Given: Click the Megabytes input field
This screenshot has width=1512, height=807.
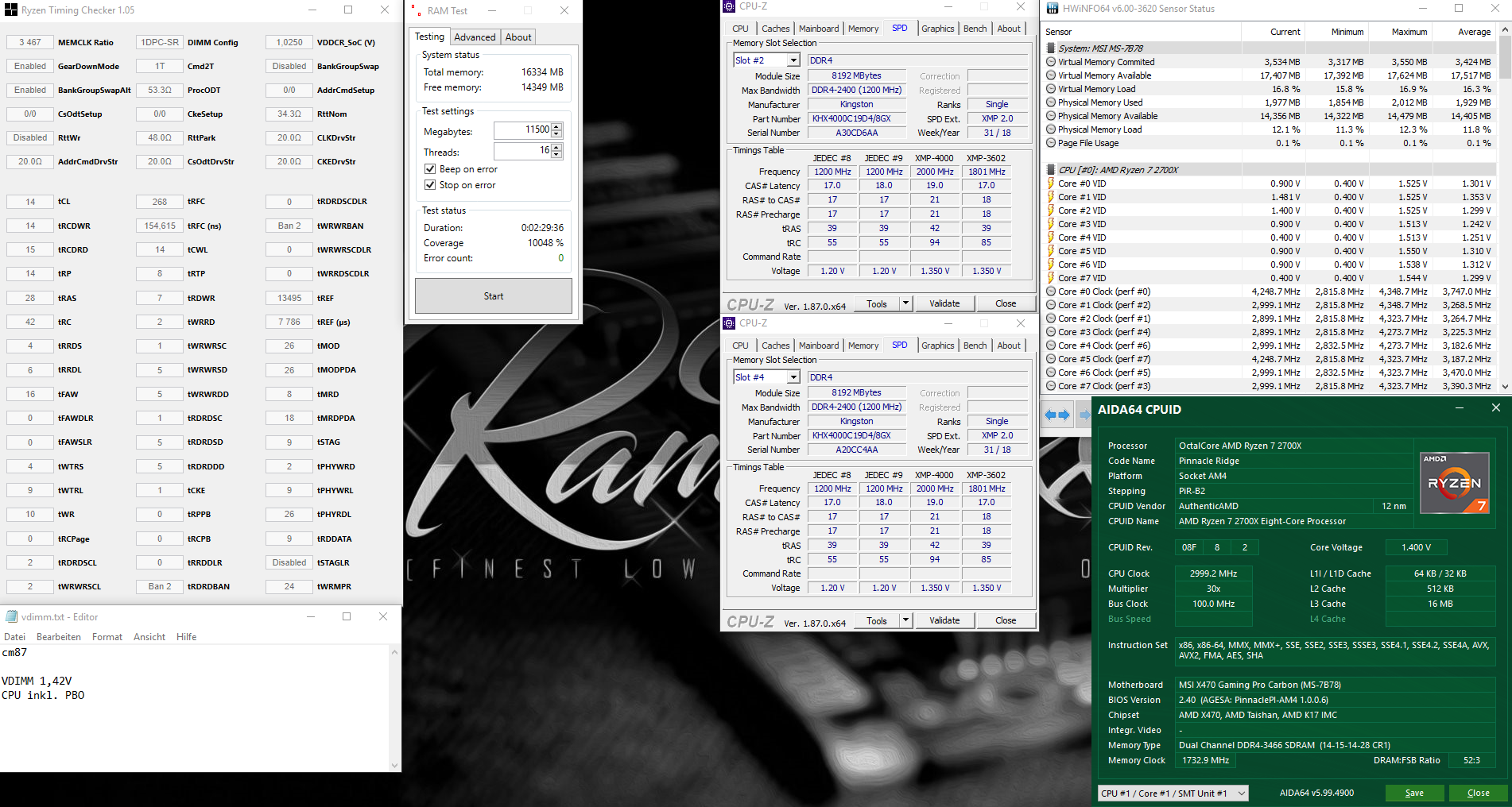Looking at the screenshot, I should click(x=522, y=129).
